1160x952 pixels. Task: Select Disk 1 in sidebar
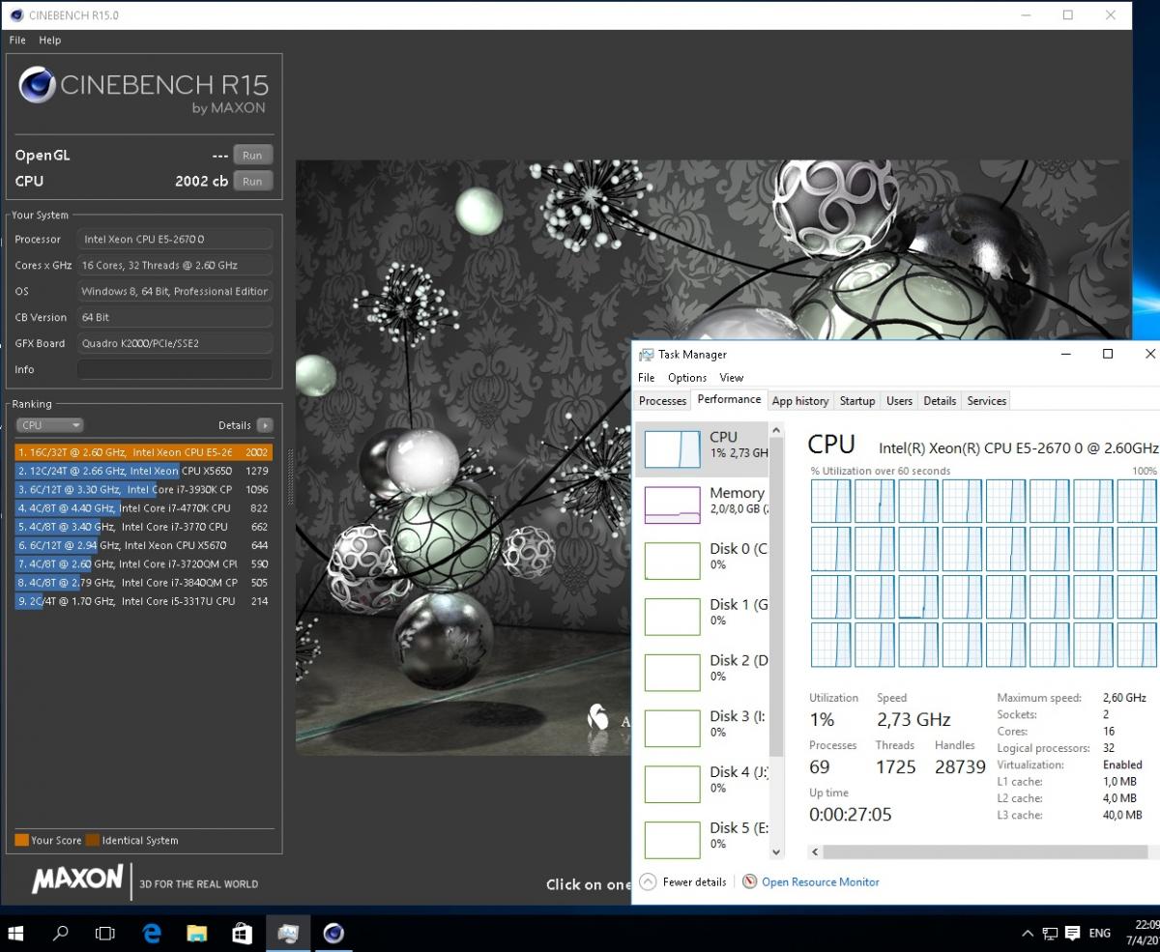click(703, 617)
